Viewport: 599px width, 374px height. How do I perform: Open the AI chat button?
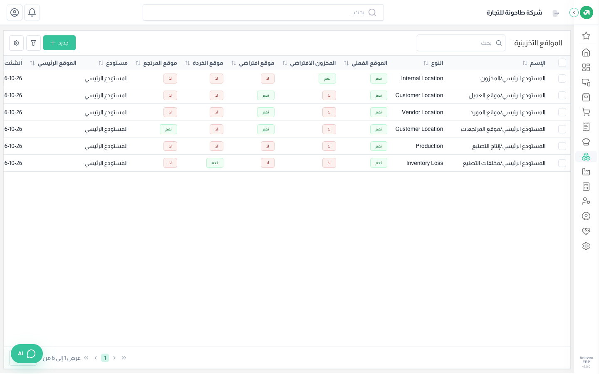[27, 354]
